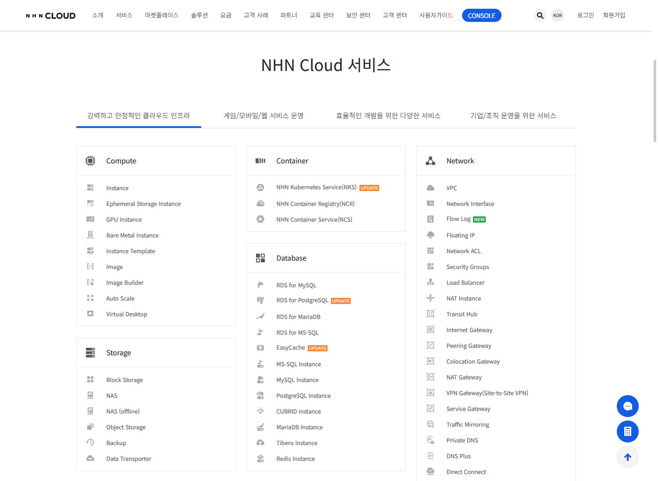
Task: Open the 고객 센터 menu
Action: (x=395, y=15)
